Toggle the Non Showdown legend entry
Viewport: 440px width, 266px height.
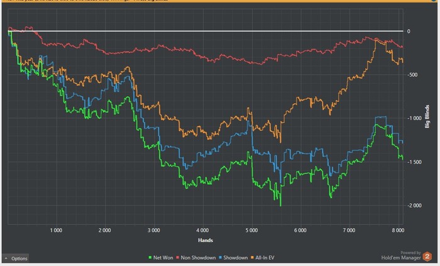click(196, 258)
